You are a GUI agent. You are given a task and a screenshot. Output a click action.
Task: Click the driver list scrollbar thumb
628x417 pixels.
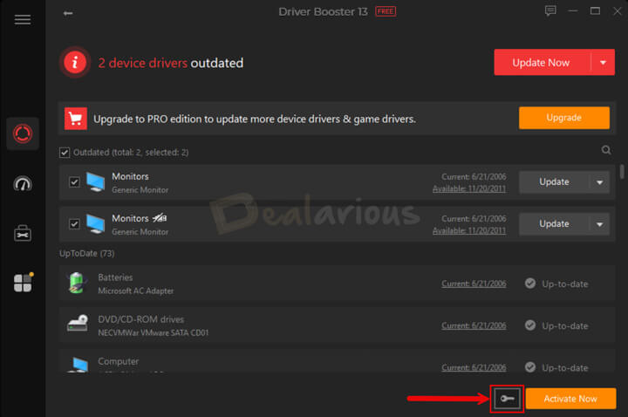point(622,172)
